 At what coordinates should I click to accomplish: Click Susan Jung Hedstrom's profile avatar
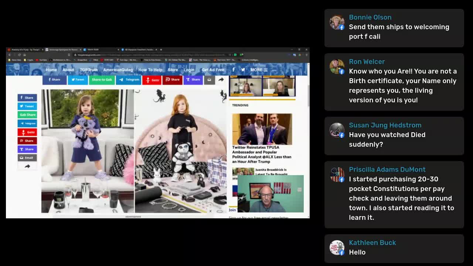pyautogui.click(x=337, y=130)
